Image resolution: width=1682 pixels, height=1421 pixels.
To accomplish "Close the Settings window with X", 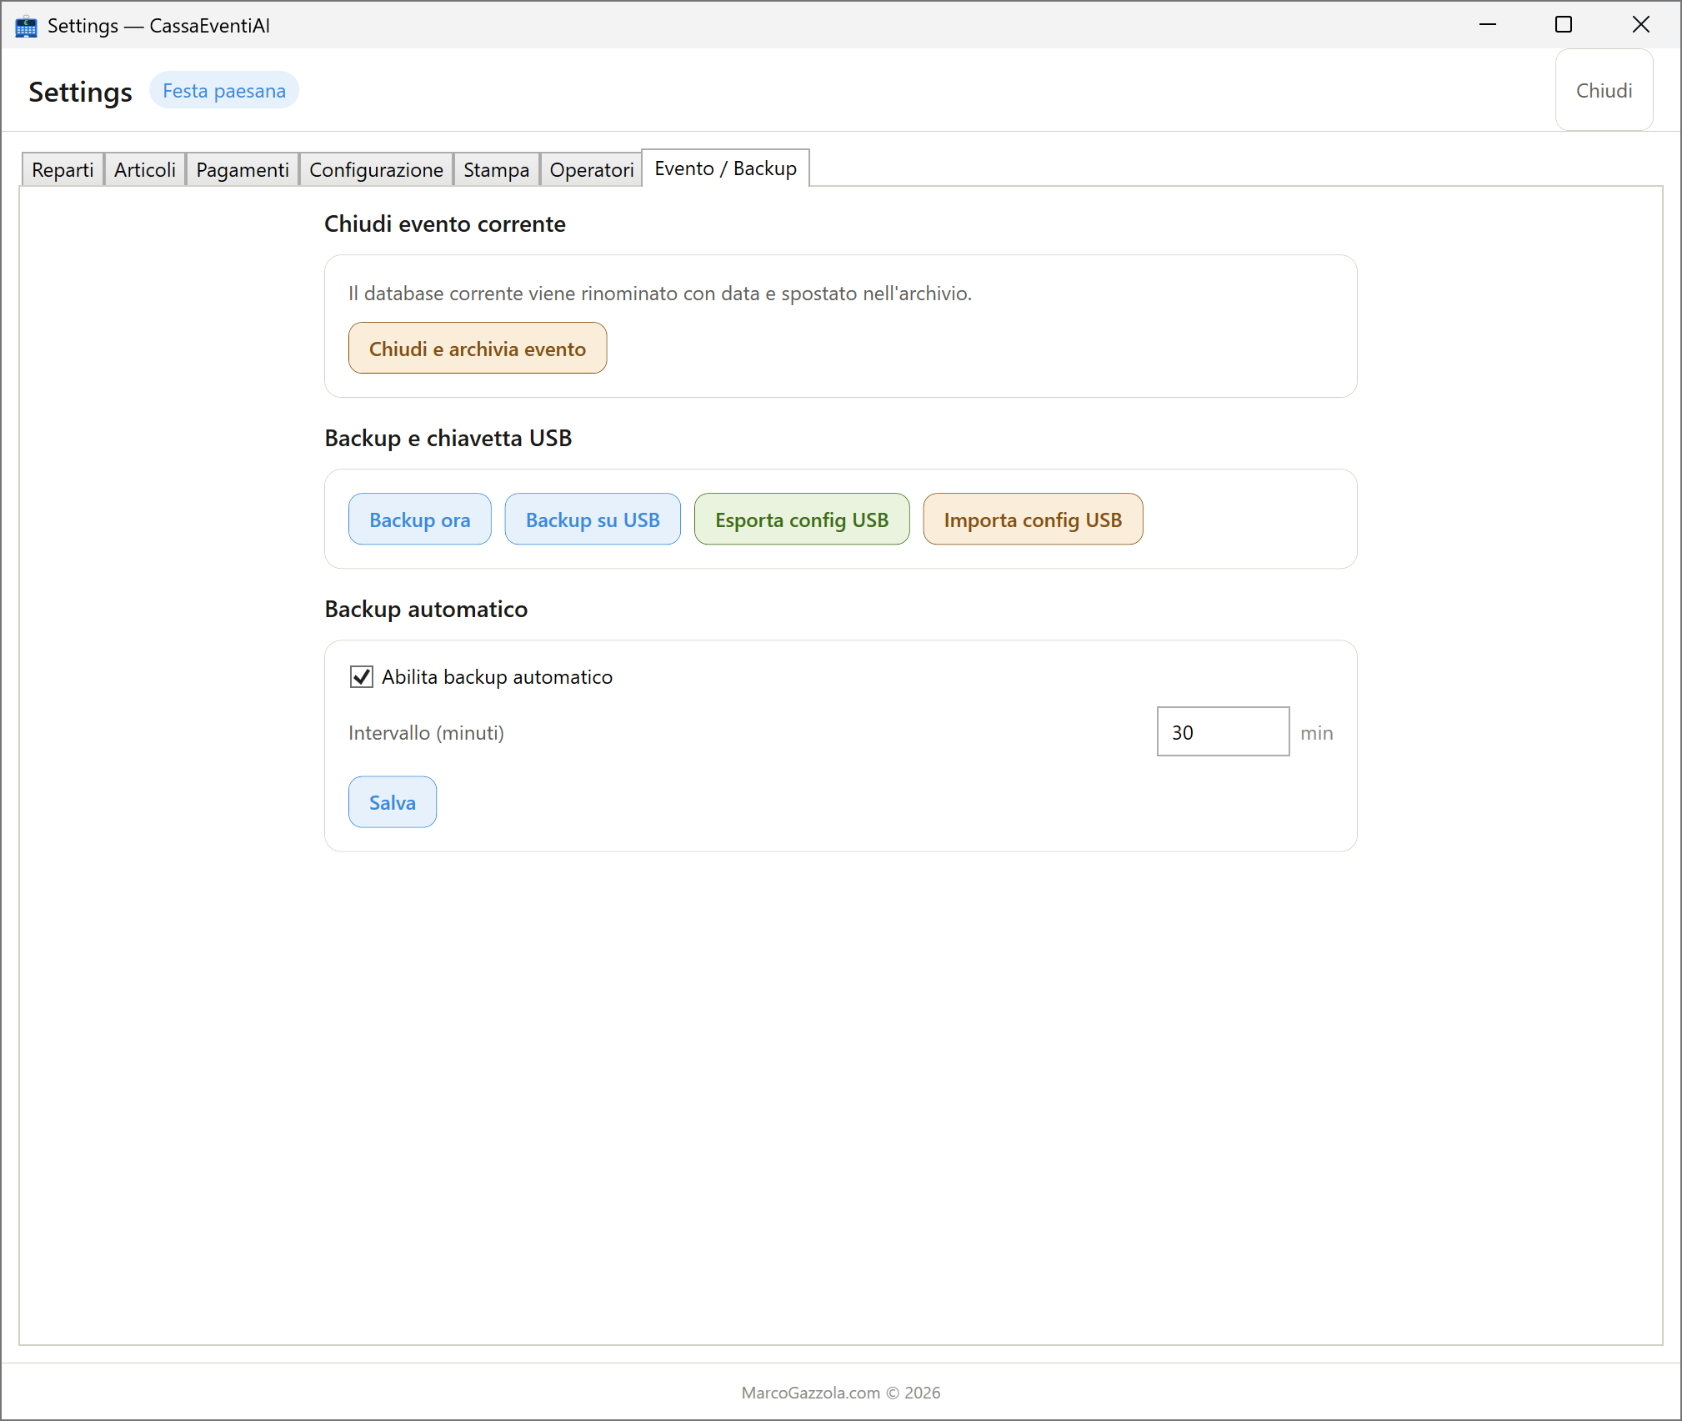I will click(1640, 25).
